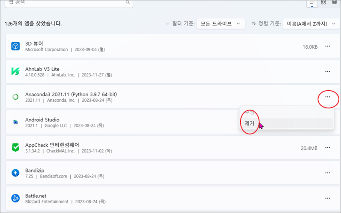The width and height of the screenshot is (341, 213).
Task: Switch to list view layout
Action: point(312,3)
